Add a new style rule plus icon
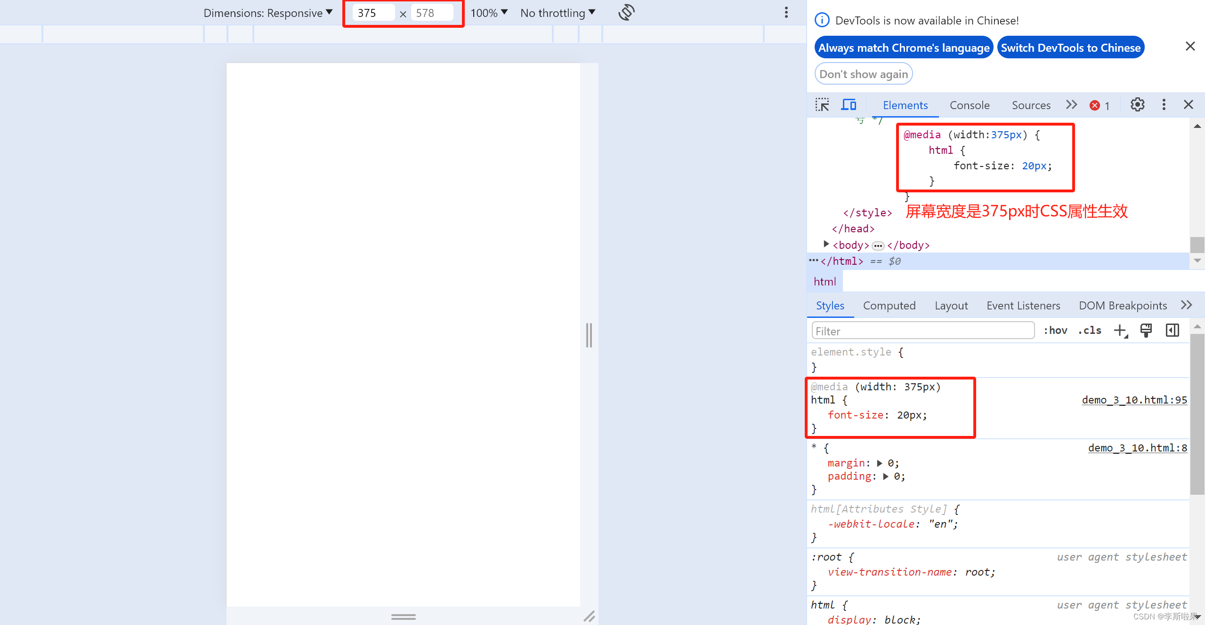Viewport: 1205px width, 625px height. 1120,331
